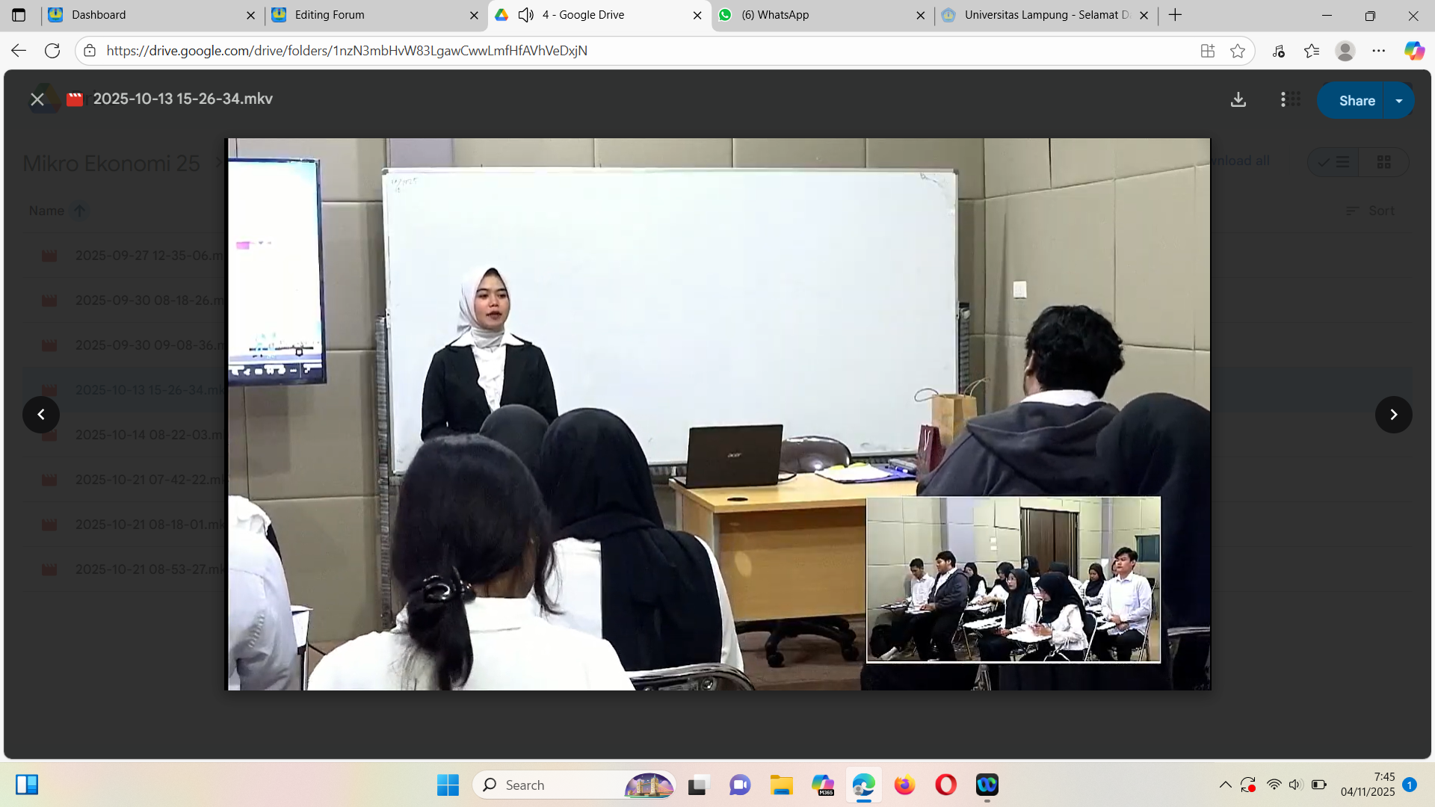The image size is (1435, 807).
Task: Download the video with the download icon
Action: (x=1238, y=100)
